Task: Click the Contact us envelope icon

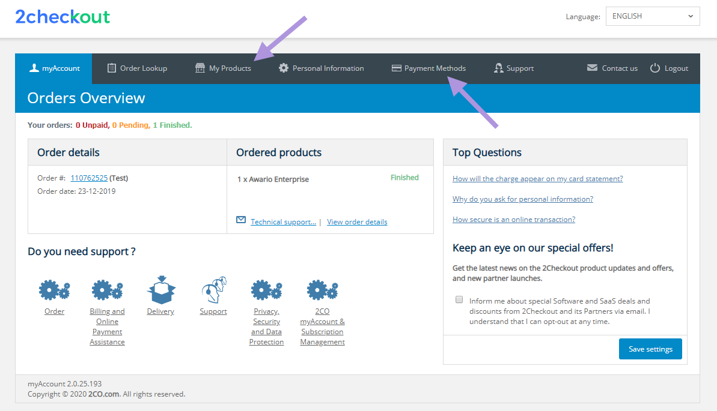Action: coord(592,68)
